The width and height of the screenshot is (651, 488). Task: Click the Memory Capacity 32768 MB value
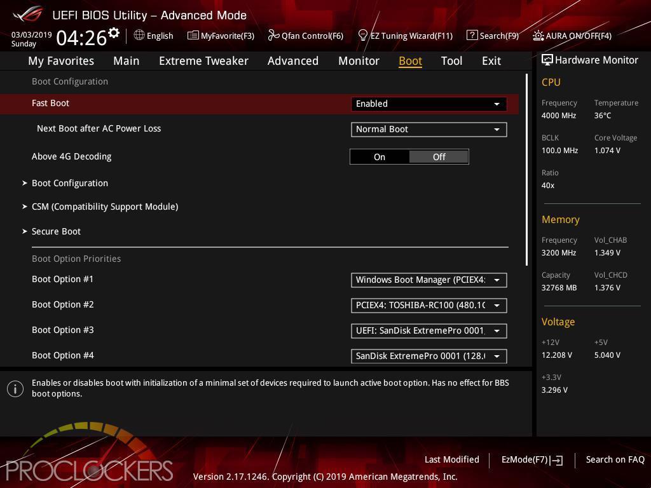coord(559,288)
